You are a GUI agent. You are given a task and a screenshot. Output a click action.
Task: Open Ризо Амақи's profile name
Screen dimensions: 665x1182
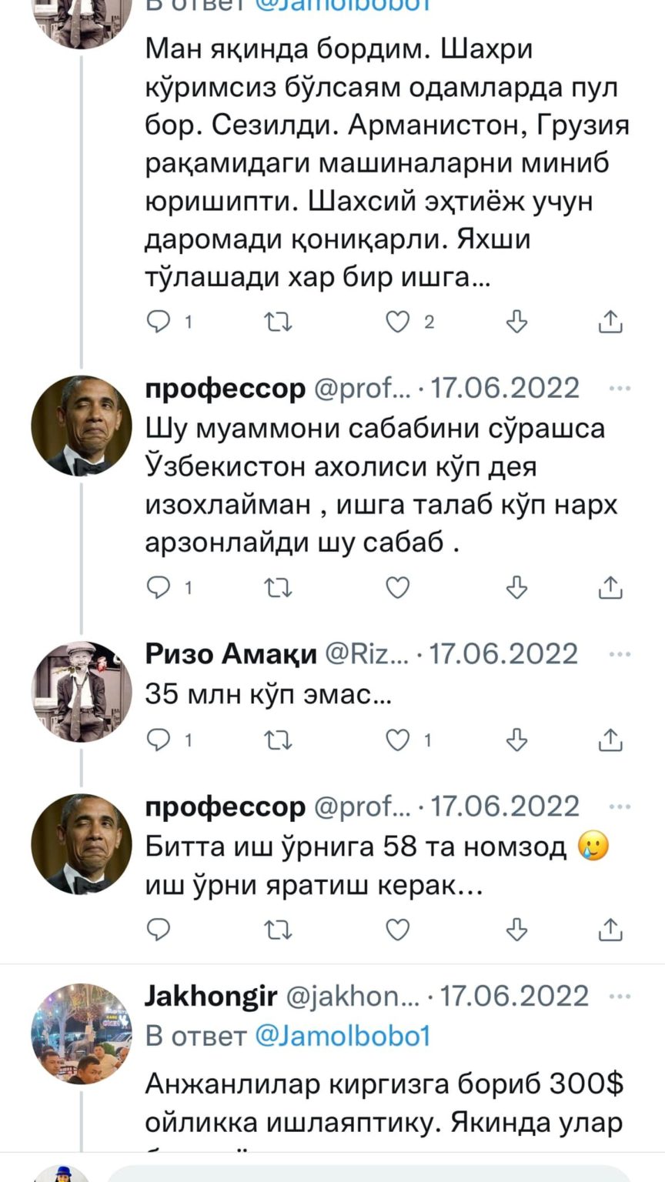tap(231, 654)
